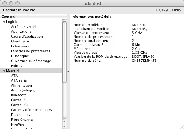Select ATA série entry
Screen dimensions: 184x129
click(19, 80)
